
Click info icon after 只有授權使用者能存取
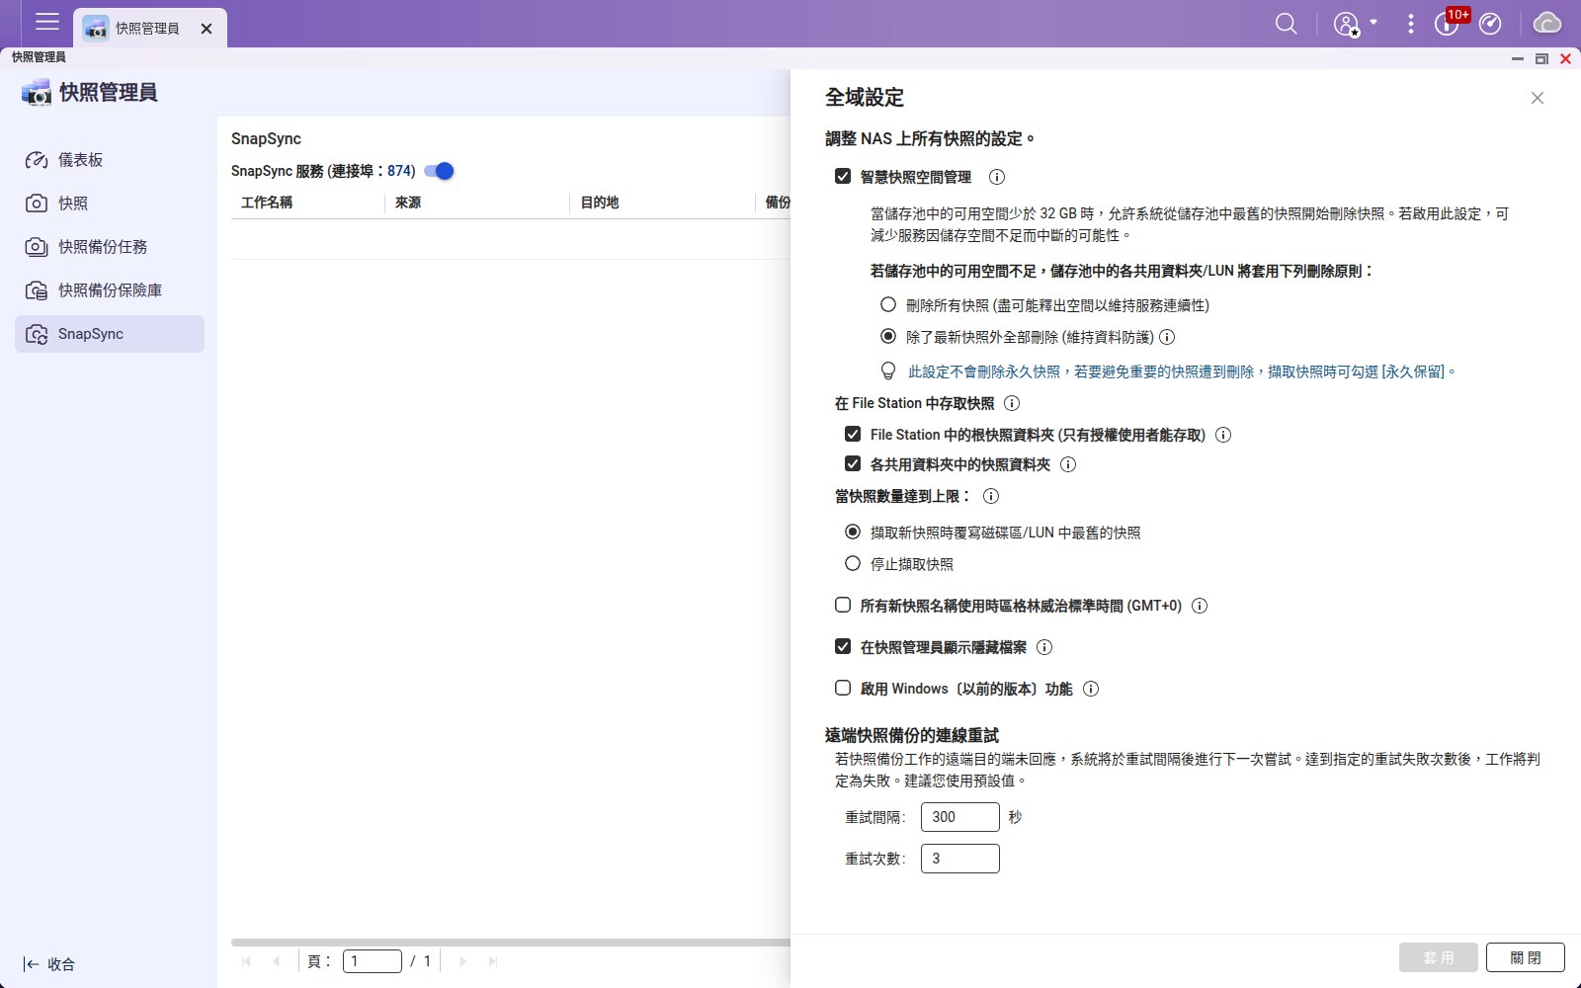1223,435
